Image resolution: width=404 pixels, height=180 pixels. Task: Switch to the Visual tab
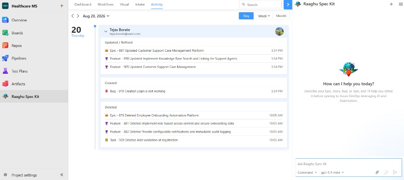click(124, 4)
